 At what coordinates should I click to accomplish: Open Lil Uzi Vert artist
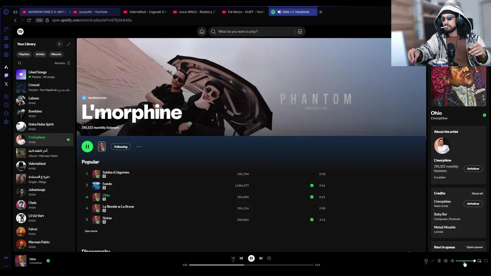44,218
